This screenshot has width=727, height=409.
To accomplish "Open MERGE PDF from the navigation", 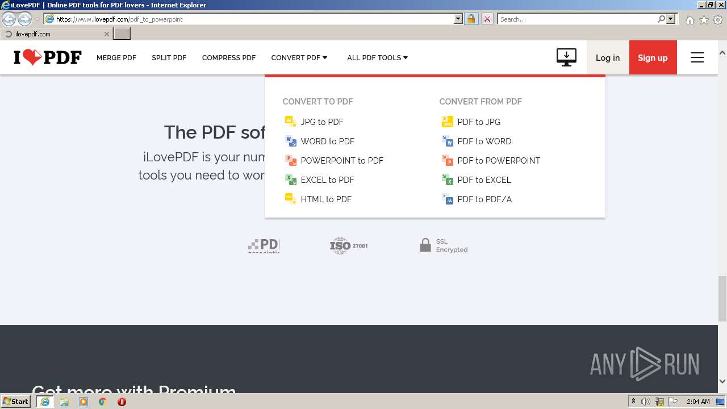I will [116, 57].
